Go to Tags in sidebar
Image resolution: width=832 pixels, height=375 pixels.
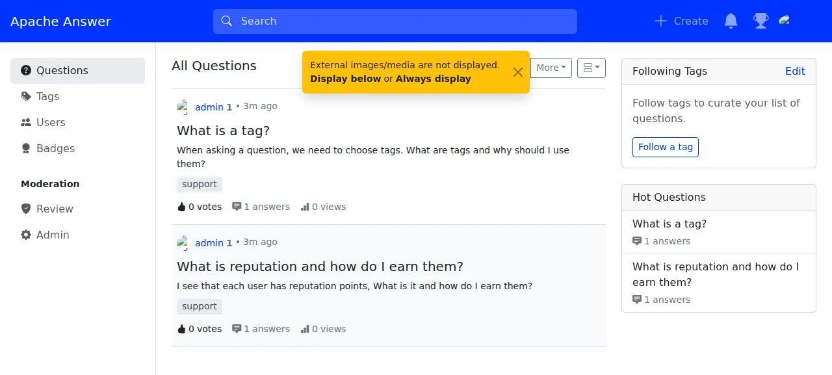click(77, 96)
